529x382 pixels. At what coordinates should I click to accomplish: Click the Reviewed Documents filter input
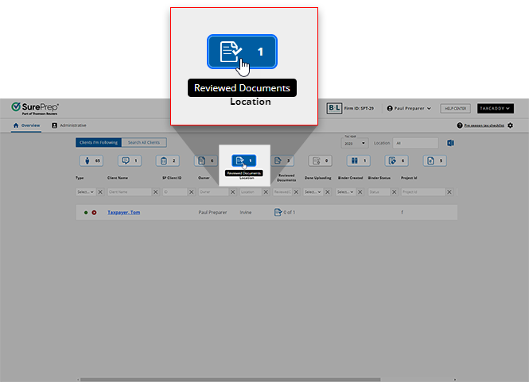coord(282,192)
